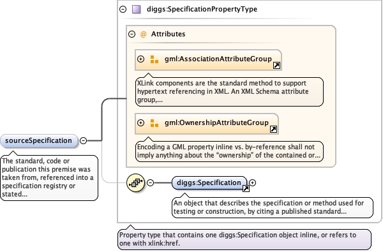Screen dimensions: 383x252
Task: Click the yellow sequence compositor icon
Action: click(x=136, y=182)
